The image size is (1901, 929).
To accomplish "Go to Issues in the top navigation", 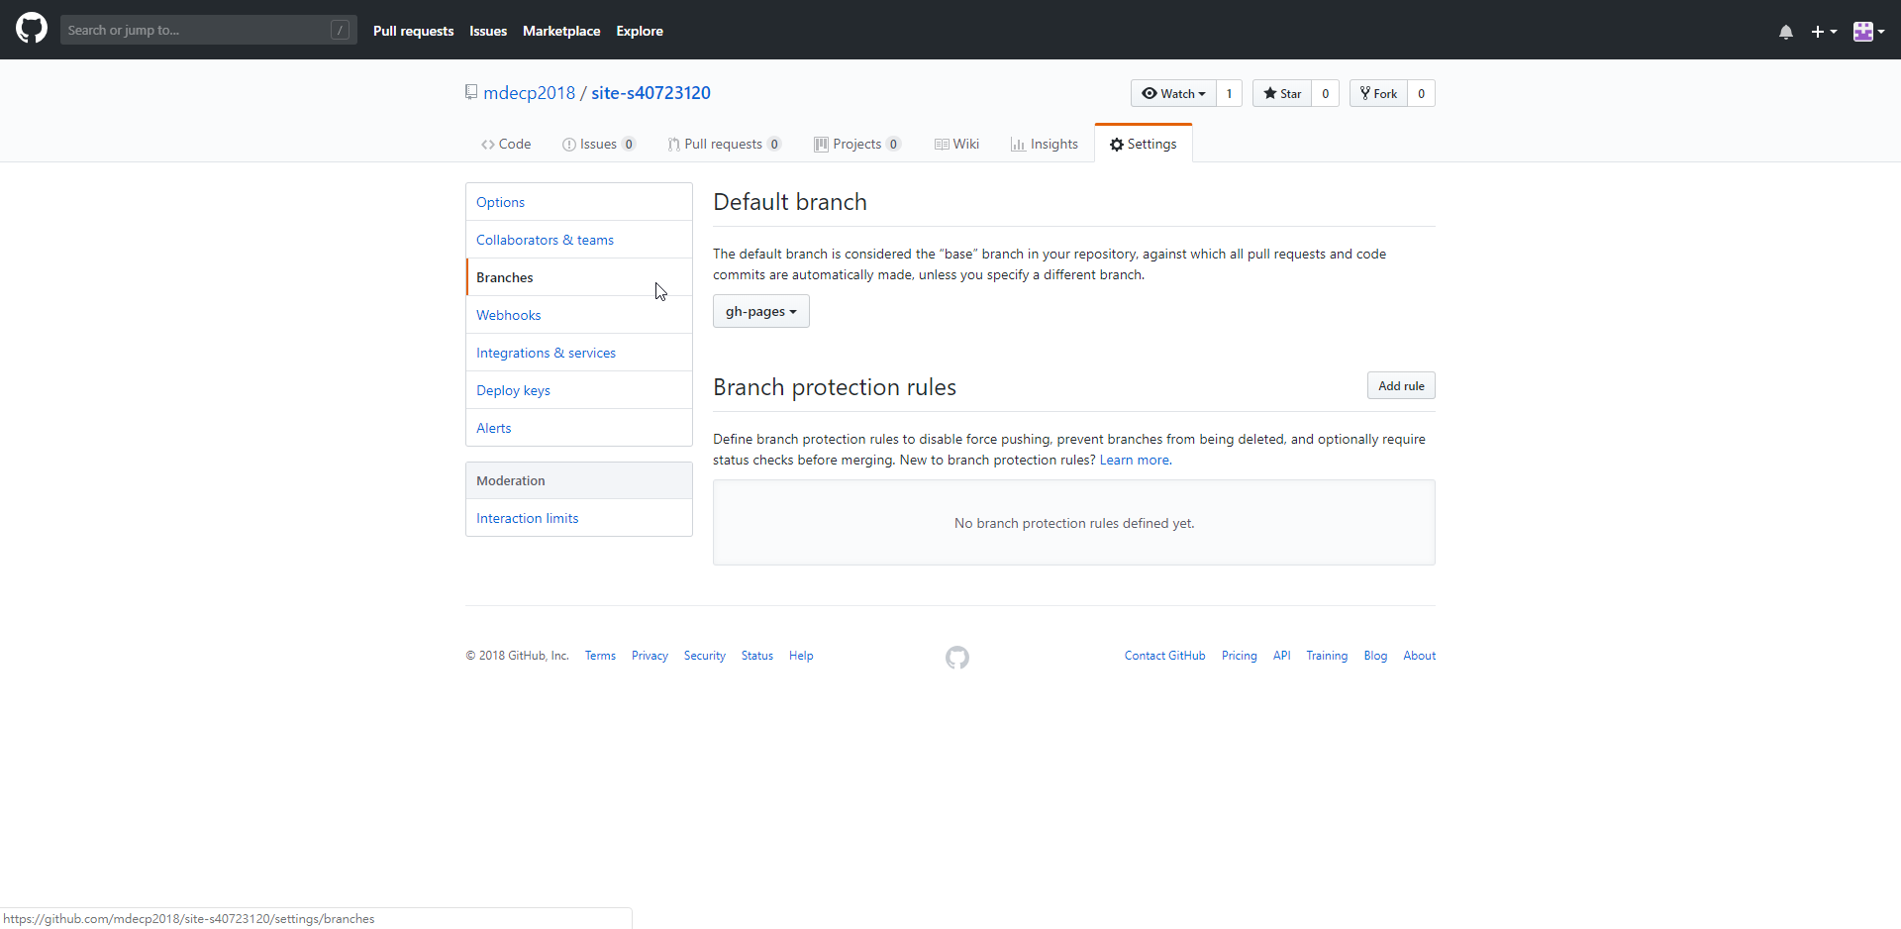I will pyautogui.click(x=488, y=31).
